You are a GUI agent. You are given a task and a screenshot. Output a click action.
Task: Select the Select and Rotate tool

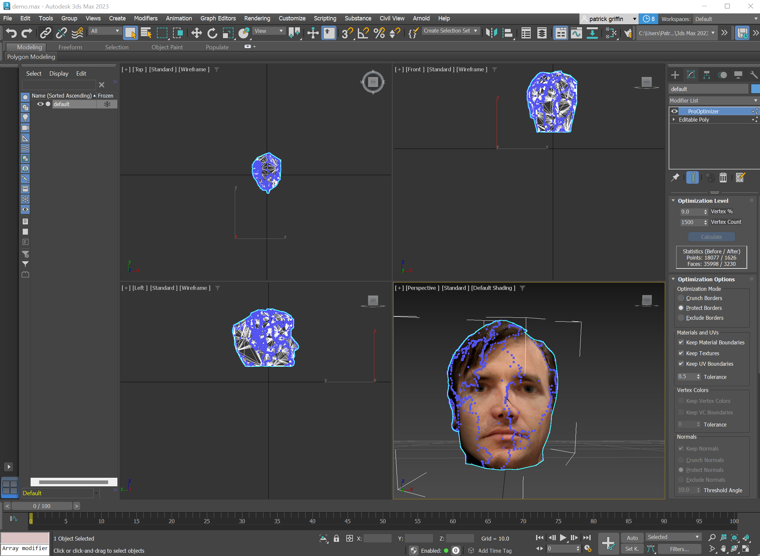click(x=212, y=33)
